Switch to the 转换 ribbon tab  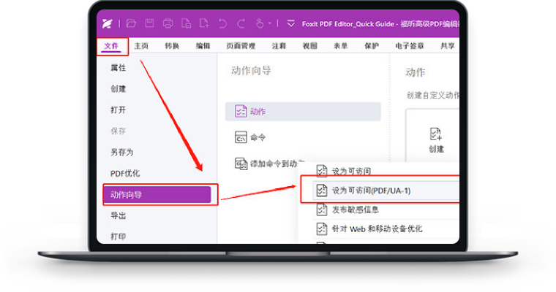[x=172, y=46]
